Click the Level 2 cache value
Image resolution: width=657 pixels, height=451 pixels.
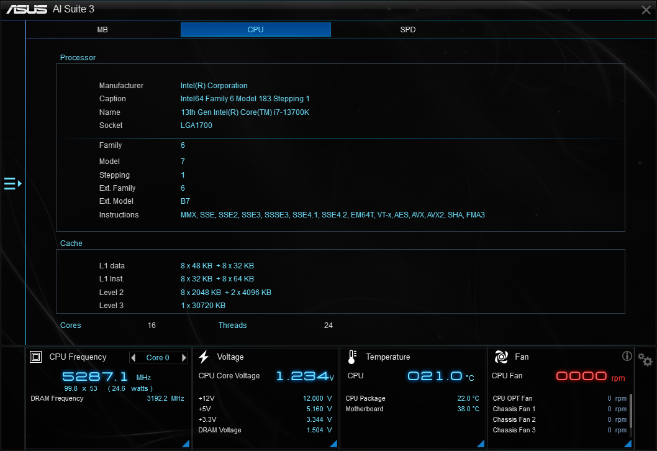point(226,293)
